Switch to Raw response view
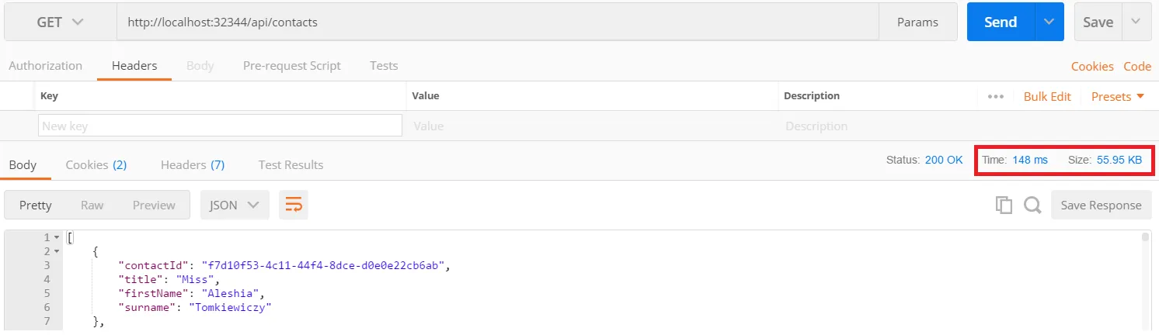Screen dimensions: 1159x335 tap(92, 205)
